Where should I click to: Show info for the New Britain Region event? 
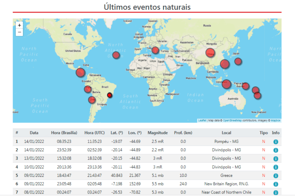click(276, 184)
